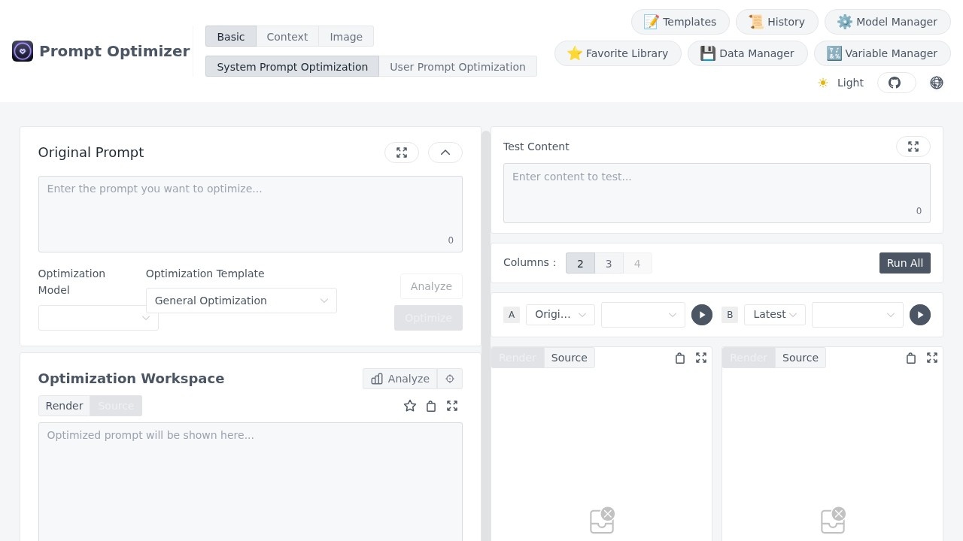Viewport: 963px width, 541px height.
Task: Switch column B view to Source
Action: [800, 358]
